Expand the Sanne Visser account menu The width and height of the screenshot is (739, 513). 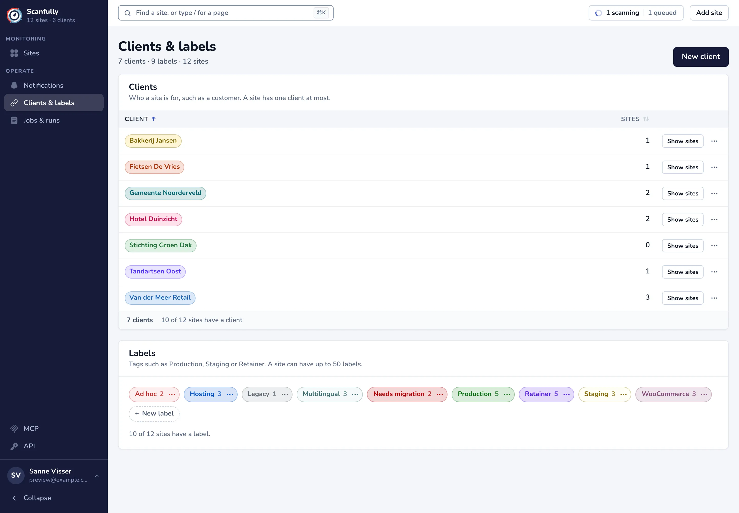click(x=54, y=475)
